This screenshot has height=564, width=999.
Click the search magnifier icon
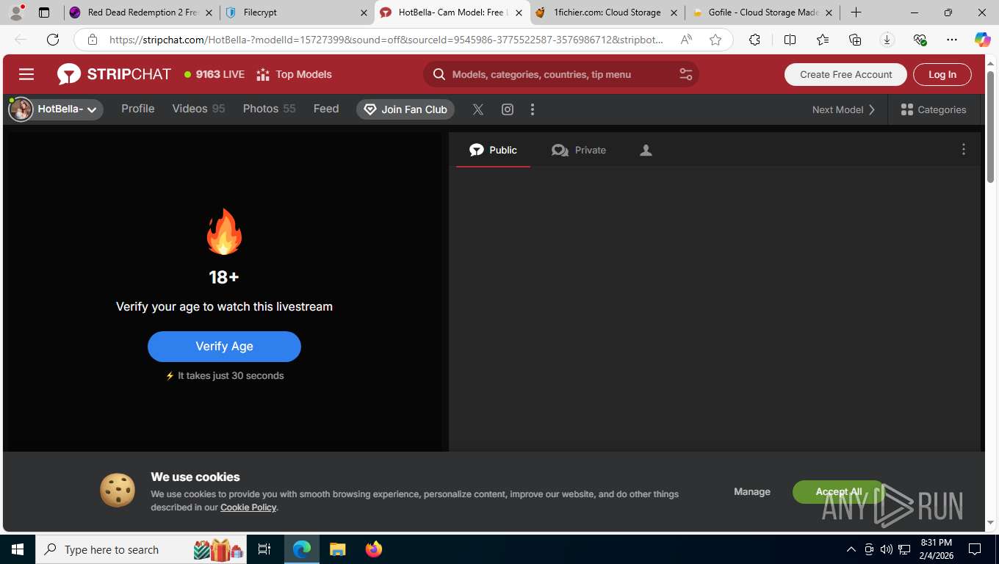(439, 74)
